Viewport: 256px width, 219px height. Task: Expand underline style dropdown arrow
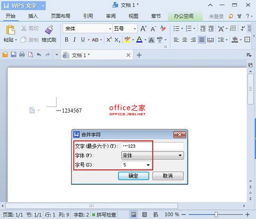point(89,40)
